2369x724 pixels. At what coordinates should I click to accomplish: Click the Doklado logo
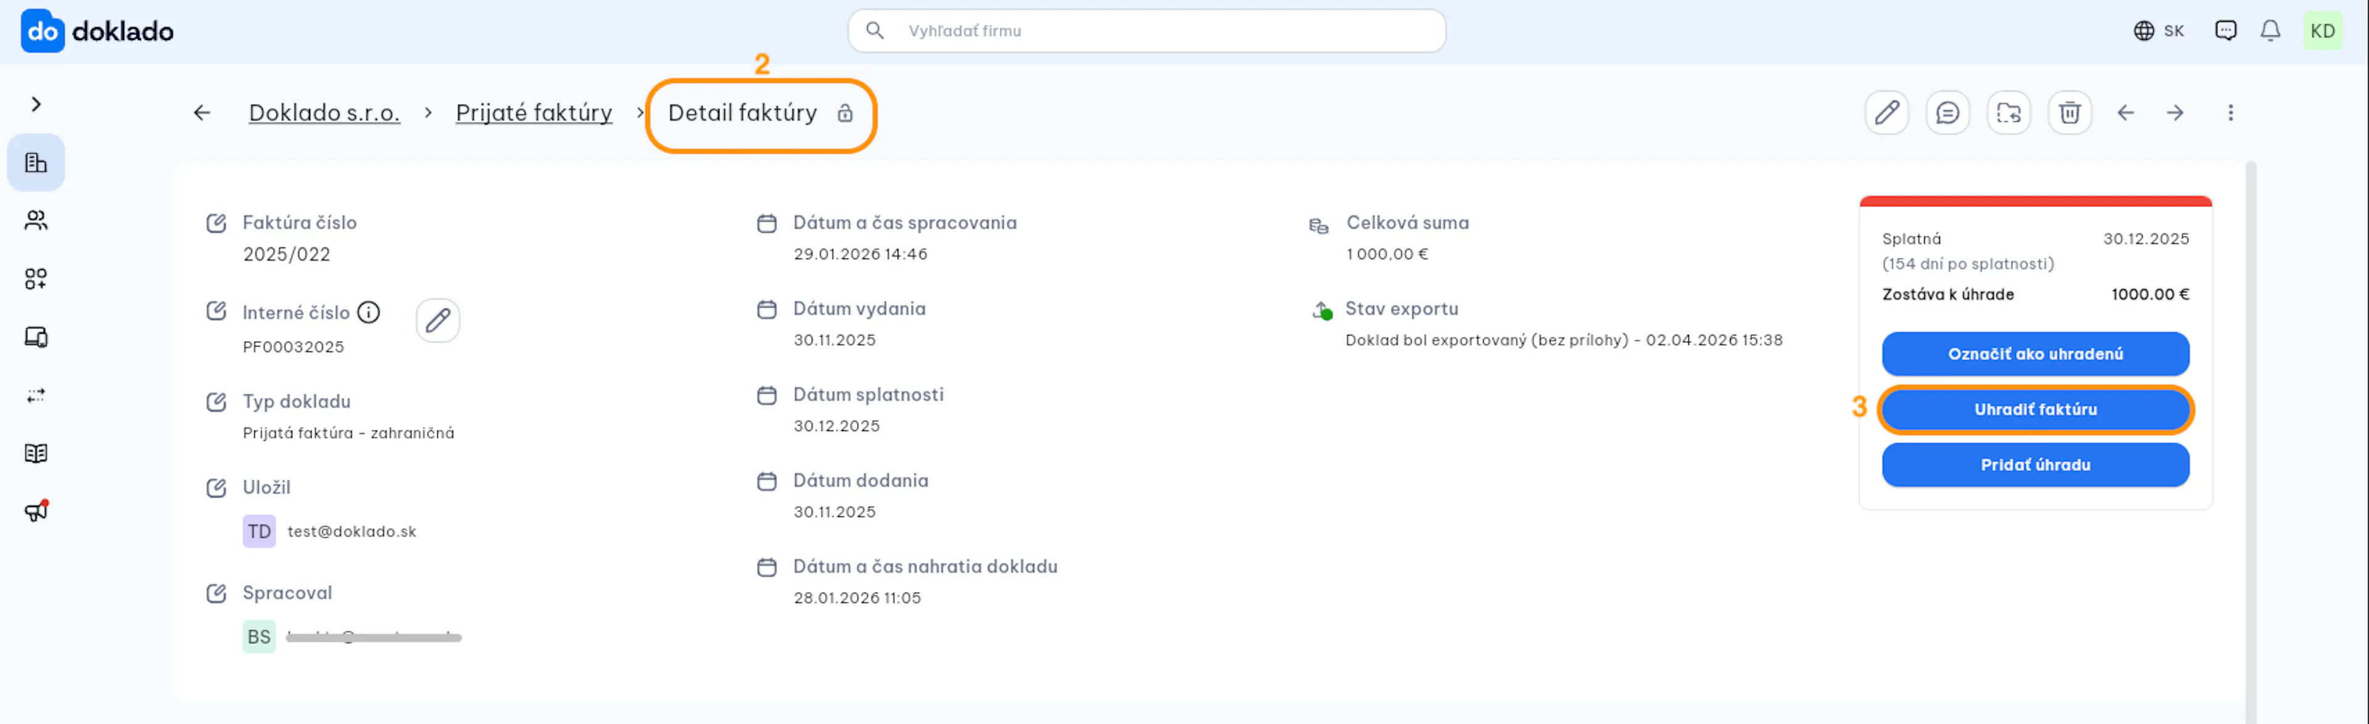[x=97, y=31]
